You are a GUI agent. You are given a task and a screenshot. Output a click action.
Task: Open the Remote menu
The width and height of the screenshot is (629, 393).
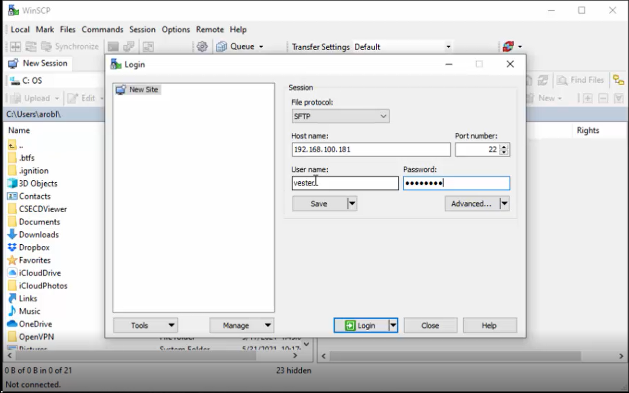coord(210,30)
